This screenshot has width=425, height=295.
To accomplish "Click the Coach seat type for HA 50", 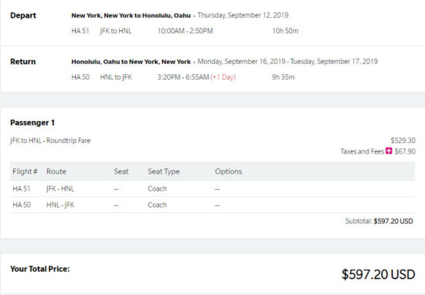I will [157, 205].
